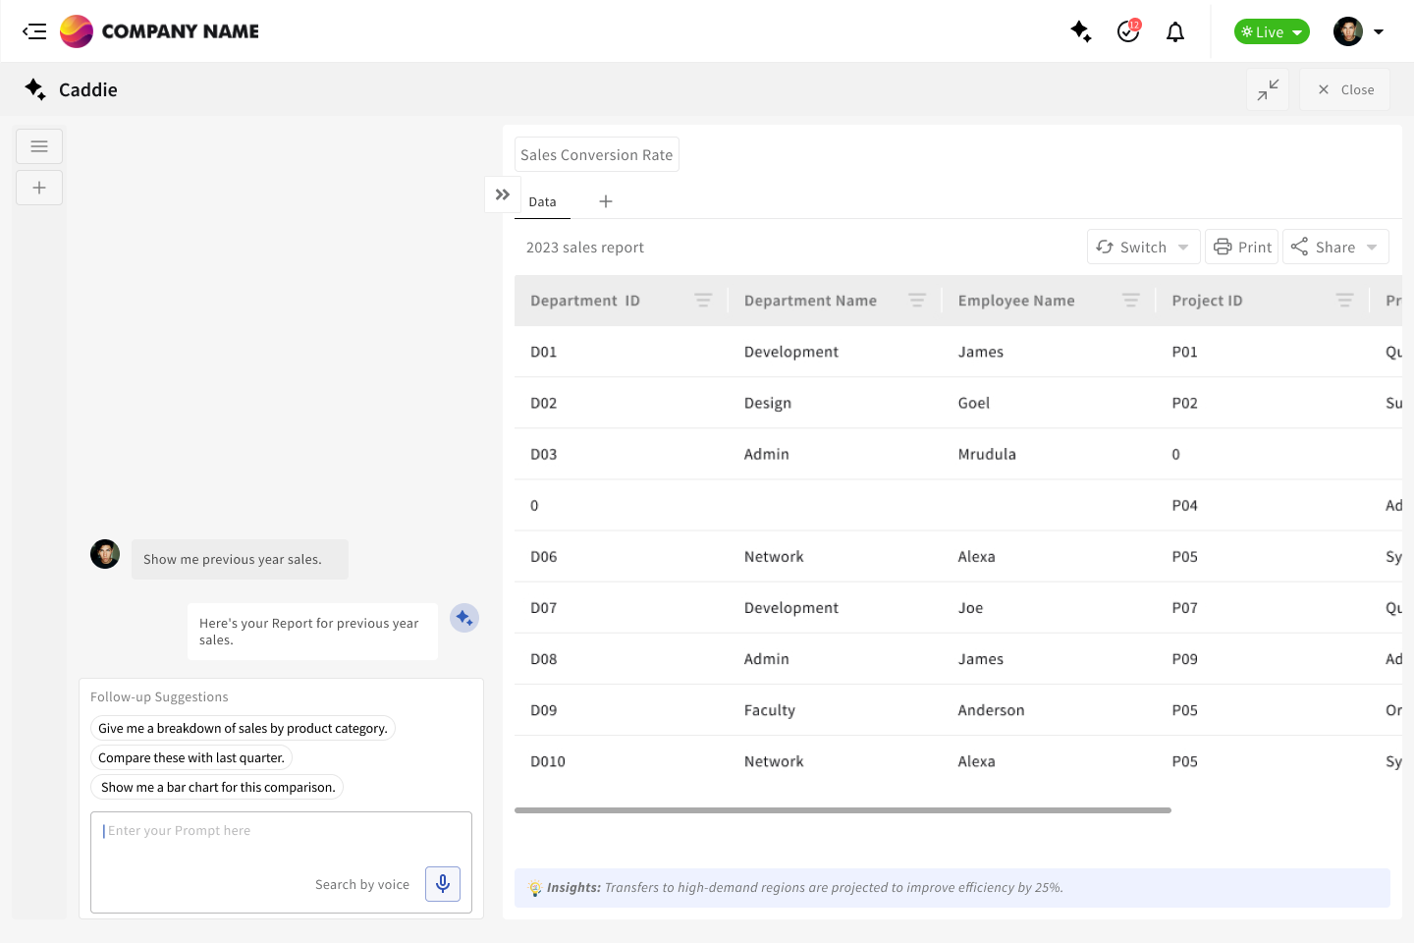Click the minimize panel arrows icon
This screenshot has height=943, width=1414.
coord(1268,89)
